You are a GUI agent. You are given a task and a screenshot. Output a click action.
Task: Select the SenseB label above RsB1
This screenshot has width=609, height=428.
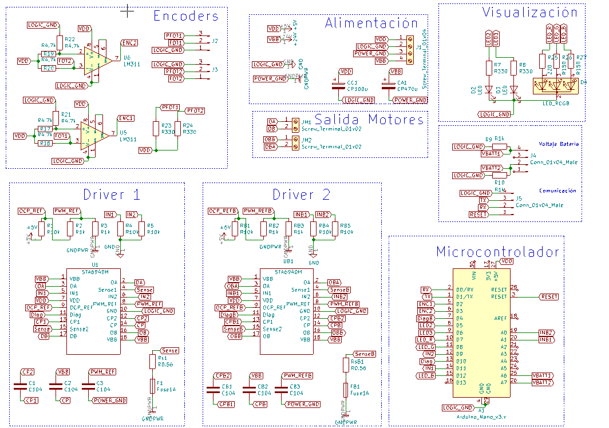tap(364, 354)
